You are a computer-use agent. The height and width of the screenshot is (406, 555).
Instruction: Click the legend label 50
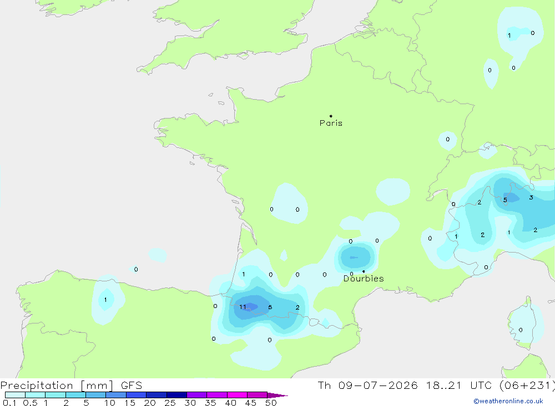(x=271, y=403)
